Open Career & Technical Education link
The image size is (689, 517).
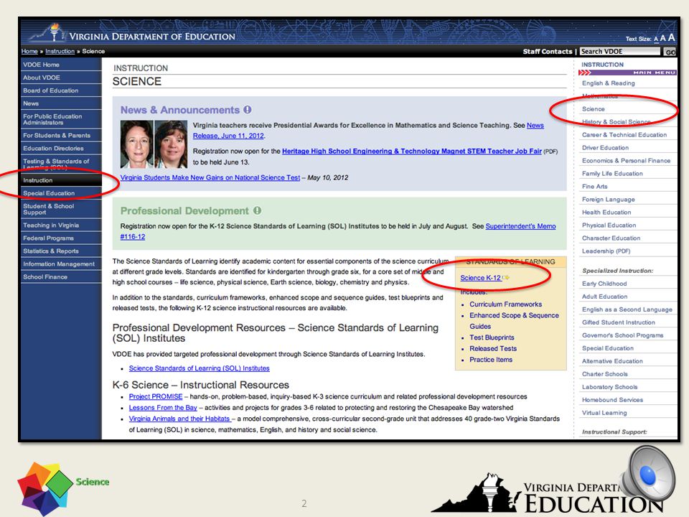(624, 135)
